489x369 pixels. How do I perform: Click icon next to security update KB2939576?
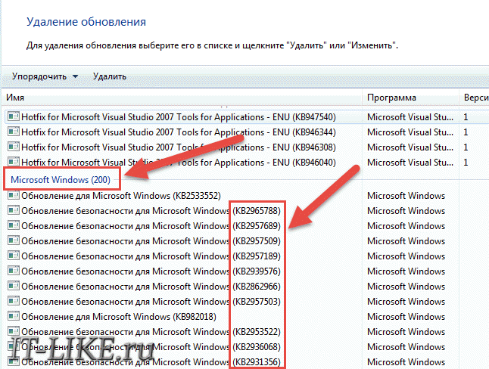pos(13,271)
